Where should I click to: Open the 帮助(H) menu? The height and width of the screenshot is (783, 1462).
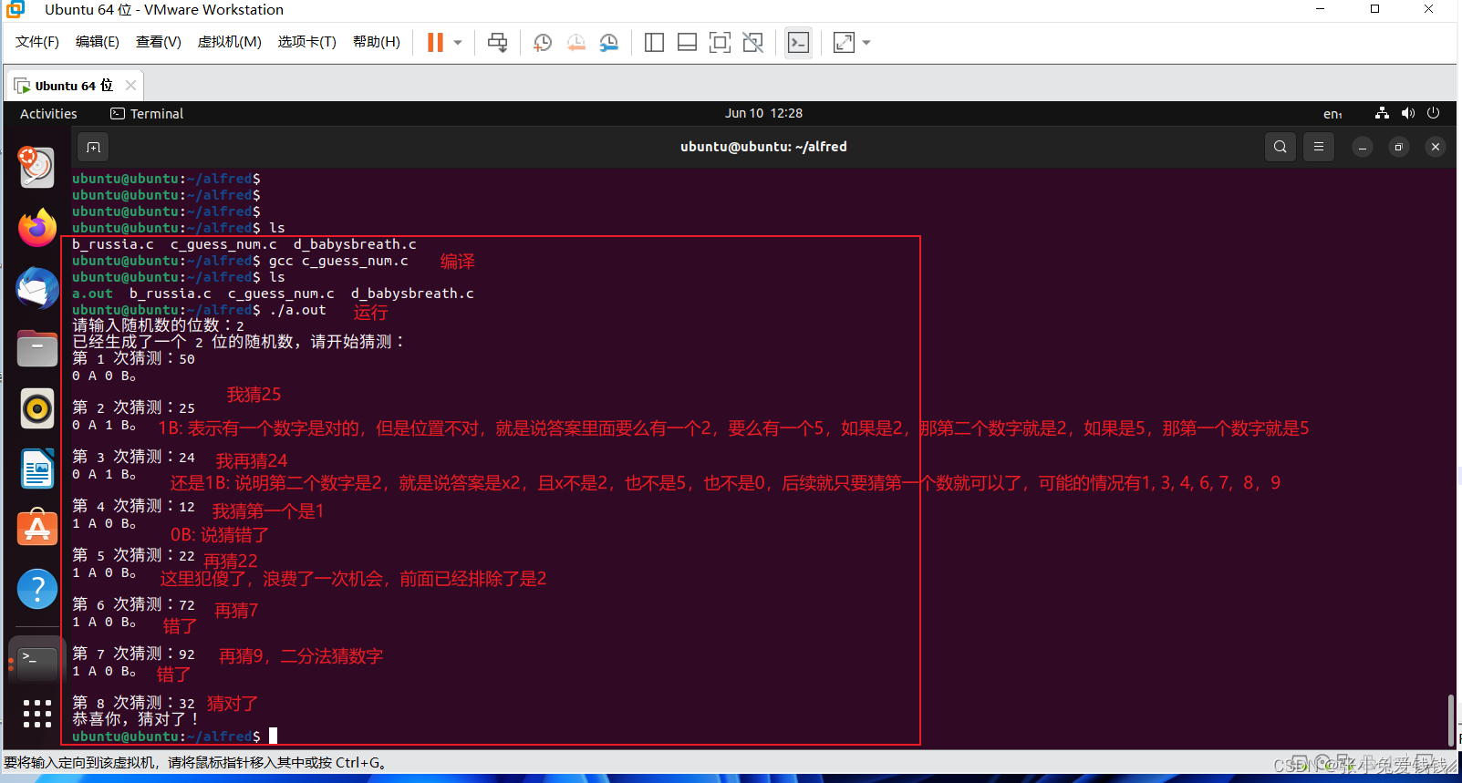coord(376,42)
